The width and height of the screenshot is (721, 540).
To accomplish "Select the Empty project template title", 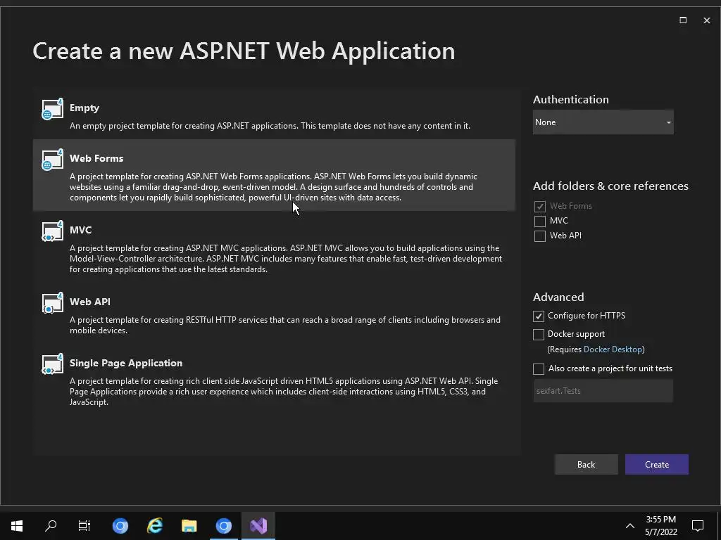I will pyautogui.click(x=84, y=108).
